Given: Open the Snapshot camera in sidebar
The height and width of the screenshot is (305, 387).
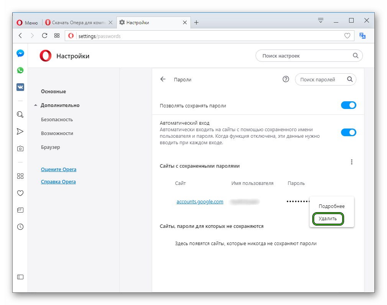Looking at the screenshot, I should click(x=20, y=148).
